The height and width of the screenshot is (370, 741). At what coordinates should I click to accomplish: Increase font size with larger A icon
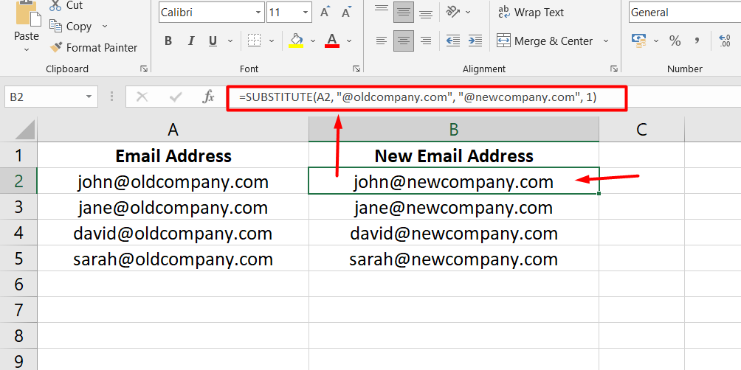(x=324, y=13)
